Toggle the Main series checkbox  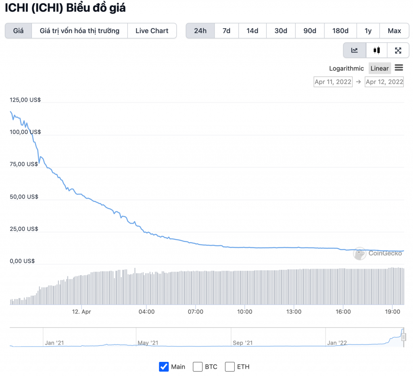164,366
